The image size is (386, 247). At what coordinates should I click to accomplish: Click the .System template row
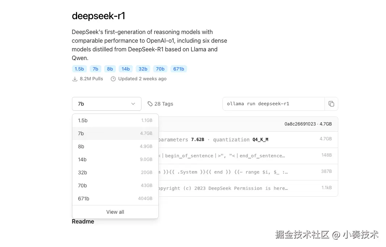(248, 172)
